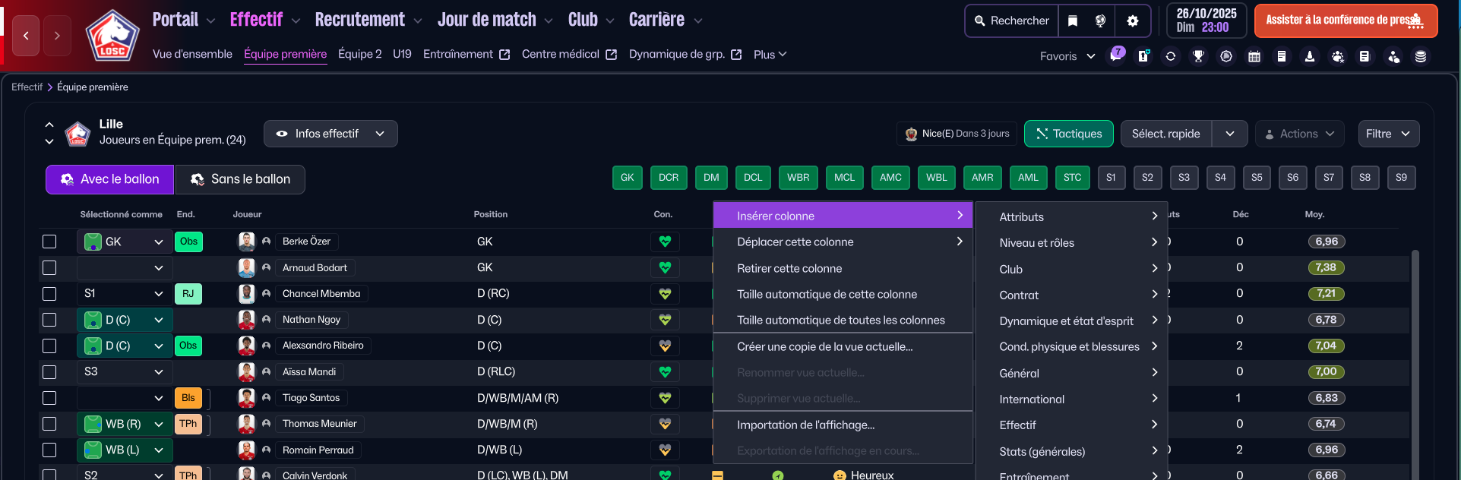Image resolution: width=1461 pixels, height=480 pixels.
Task: Select the checkbox beside Chancel Mbemba
Action: pyautogui.click(x=49, y=294)
